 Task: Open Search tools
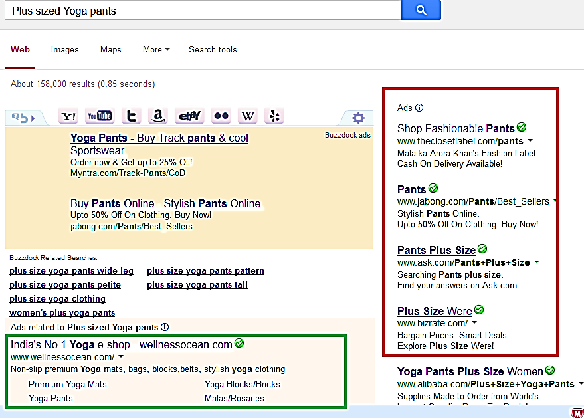[213, 50]
